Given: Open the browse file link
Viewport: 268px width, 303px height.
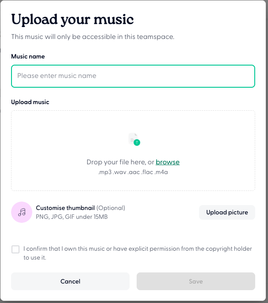Looking at the screenshot, I should click(x=168, y=162).
